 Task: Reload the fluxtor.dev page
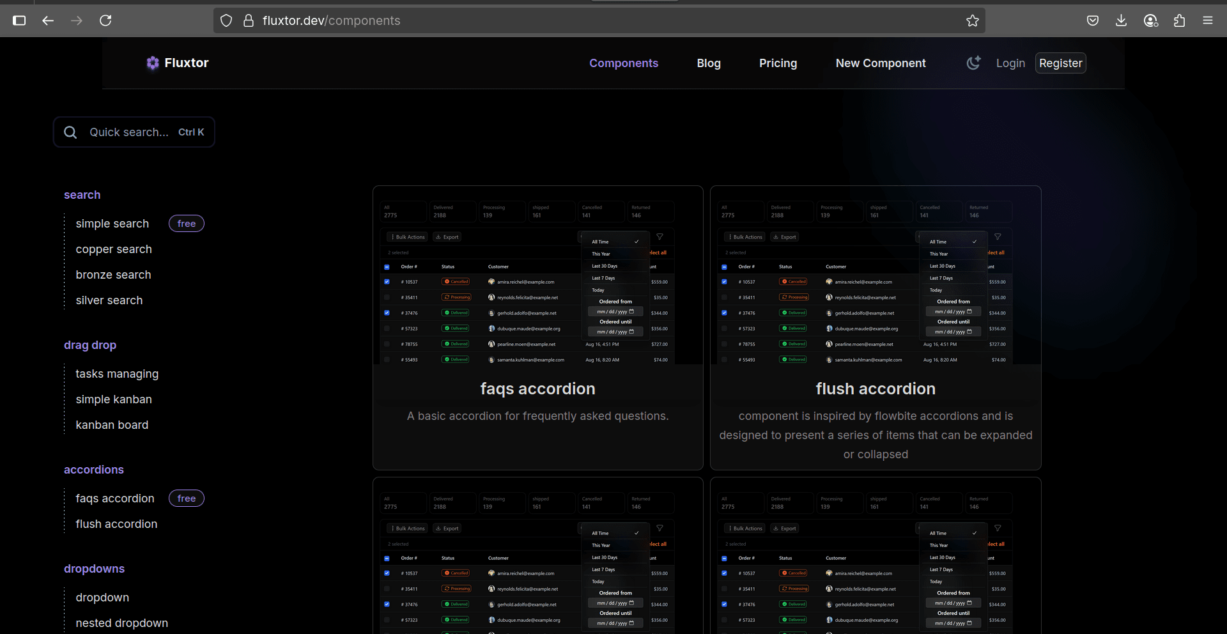(x=105, y=20)
